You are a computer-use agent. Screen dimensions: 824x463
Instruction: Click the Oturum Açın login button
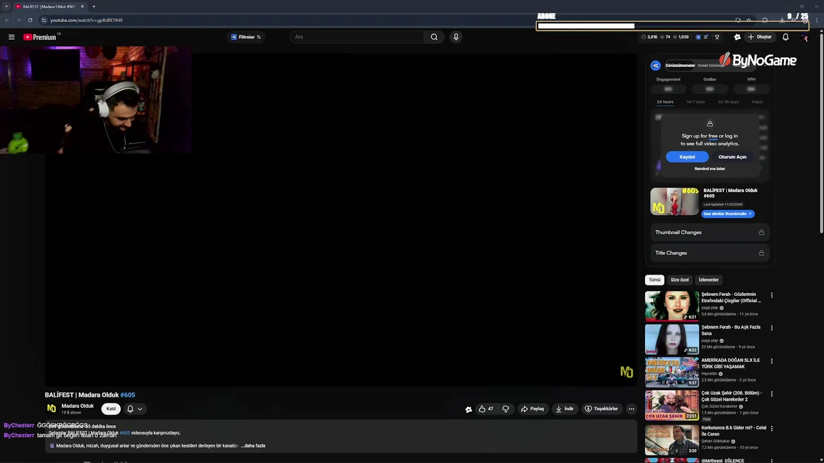pyautogui.click(x=732, y=157)
